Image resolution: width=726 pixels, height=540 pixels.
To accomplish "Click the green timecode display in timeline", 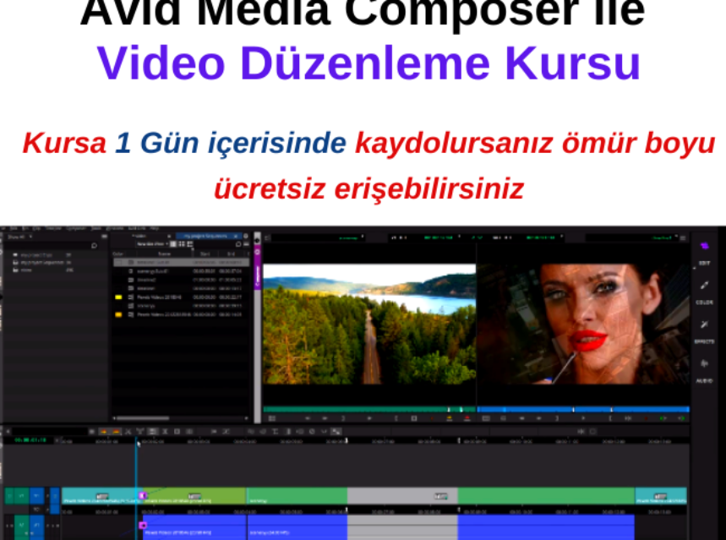I will pos(30,440).
